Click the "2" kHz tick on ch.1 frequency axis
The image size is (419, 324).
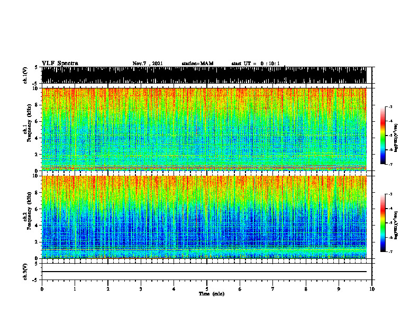pos(37,155)
